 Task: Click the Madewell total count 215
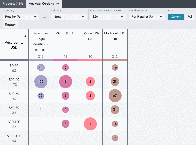tap(115, 57)
